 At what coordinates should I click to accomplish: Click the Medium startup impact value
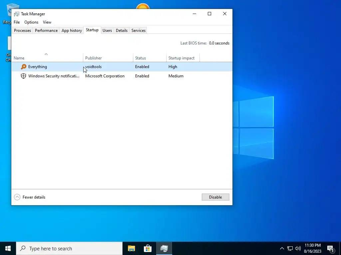176,76
